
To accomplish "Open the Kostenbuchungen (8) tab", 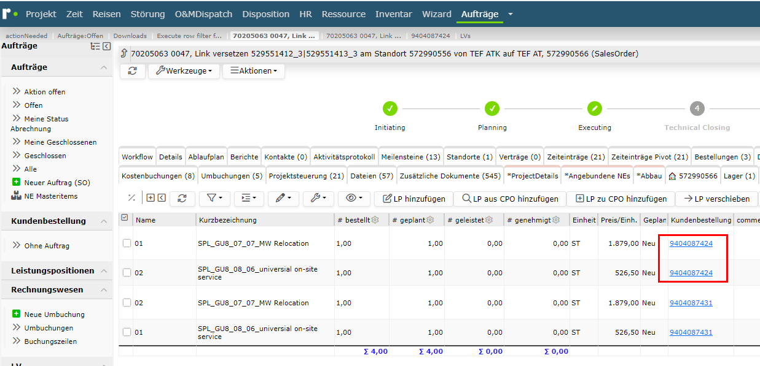I will click(158, 176).
